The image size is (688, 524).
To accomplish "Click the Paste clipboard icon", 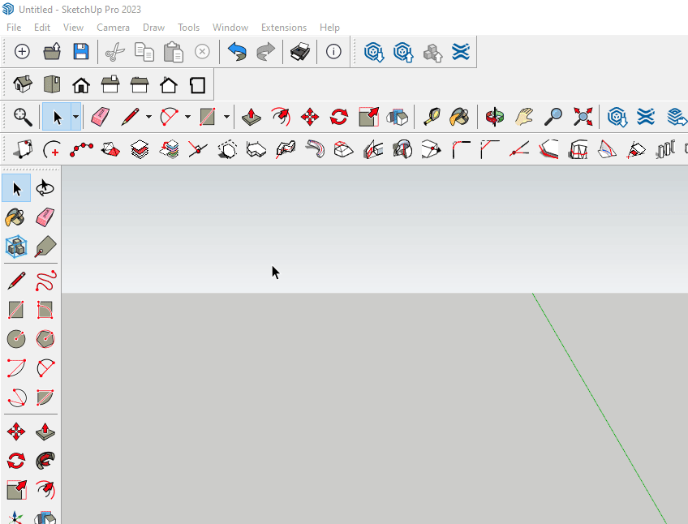I will [174, 52].
